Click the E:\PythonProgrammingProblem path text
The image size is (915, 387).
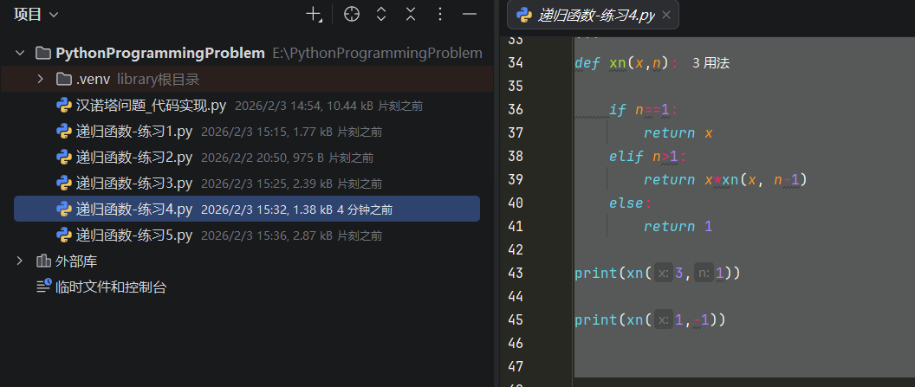coord(377,53)
